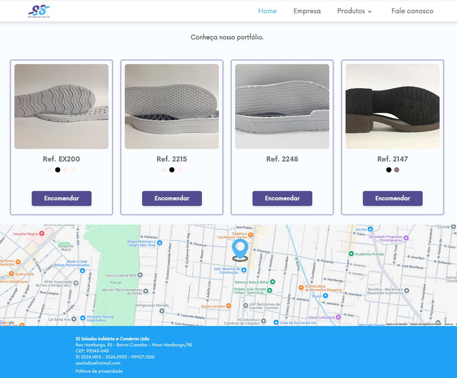Click Alegro Materiais shop marker
The height and width of the screenshot is (378, 457).
tap(159, 243)
